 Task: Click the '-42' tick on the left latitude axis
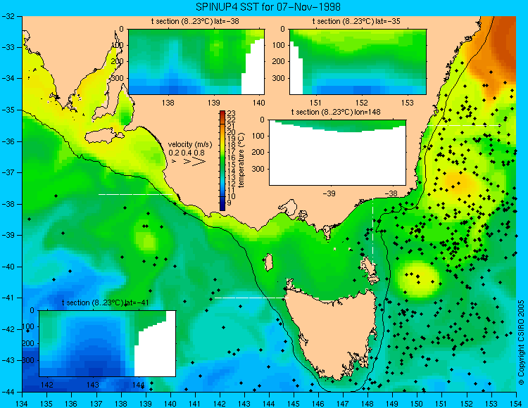(7, 329)
